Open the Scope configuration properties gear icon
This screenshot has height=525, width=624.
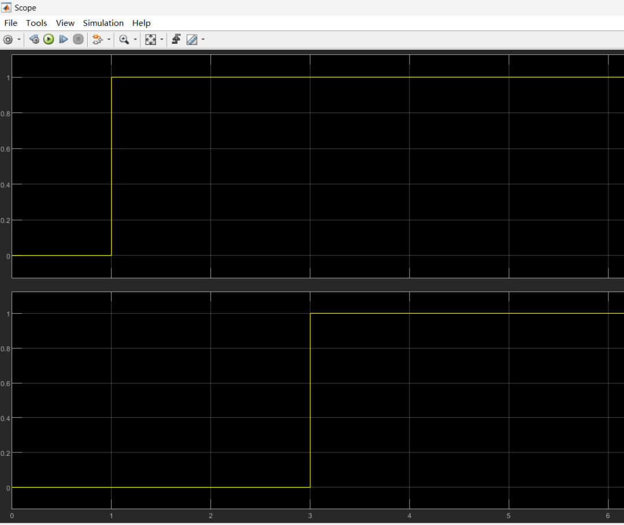pyautogui.click(x=8, y=39)
